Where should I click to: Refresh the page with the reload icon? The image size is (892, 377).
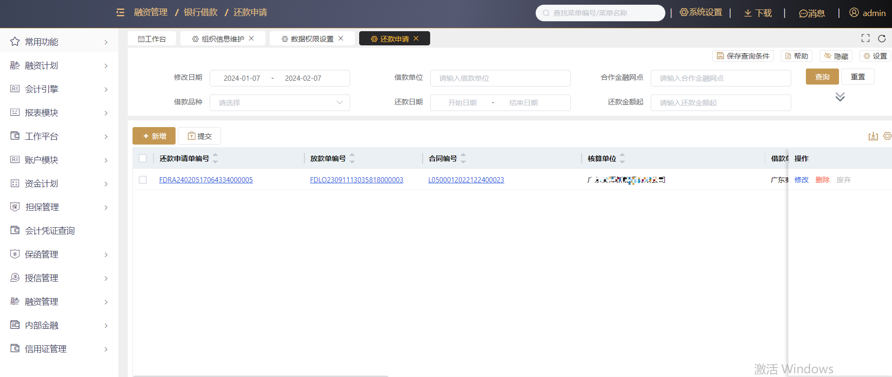point(882,38)
